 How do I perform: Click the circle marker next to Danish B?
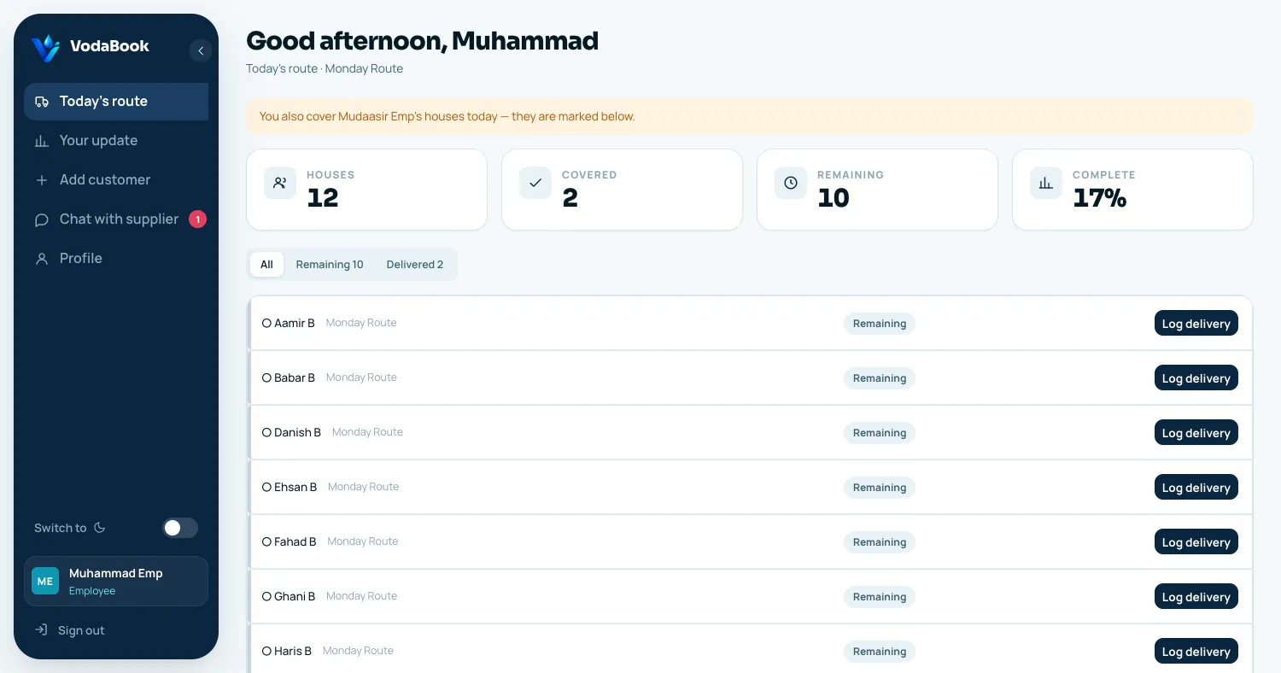pyautogui.click(x=266, y=432)
